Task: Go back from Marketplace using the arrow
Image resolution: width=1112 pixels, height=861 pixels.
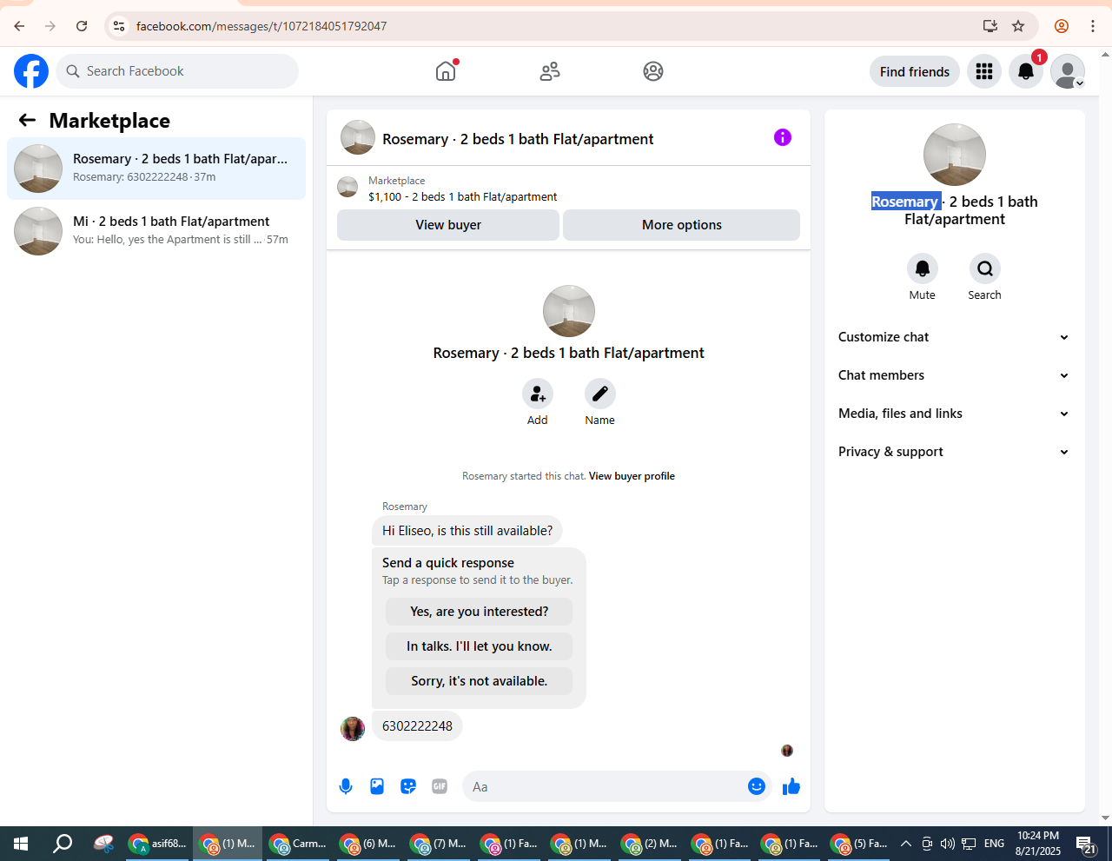Action: (28, 120)
